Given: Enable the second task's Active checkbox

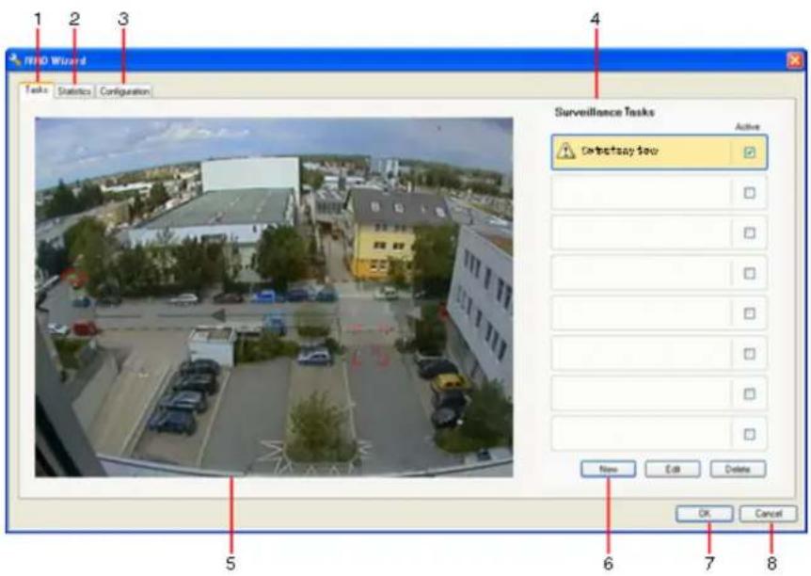Looking at the screenshot, I should click(750, 193).
